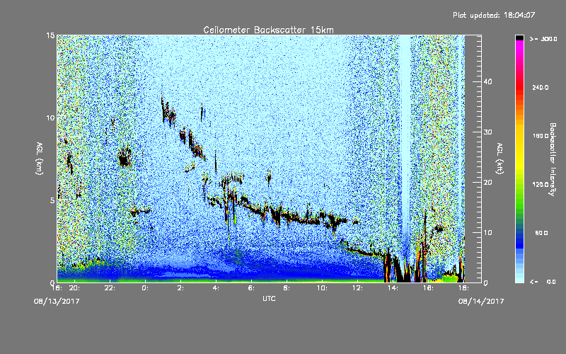Viewport: 566px width, 354px height.
Task: Click the "15" tick on the km axis
Action: [50, 35]
